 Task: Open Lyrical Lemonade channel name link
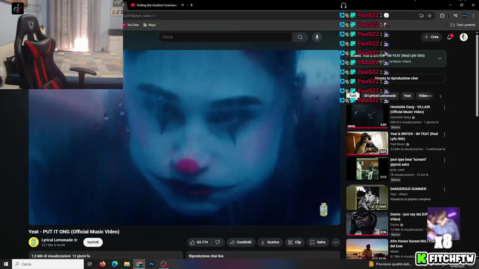[57, 240]
